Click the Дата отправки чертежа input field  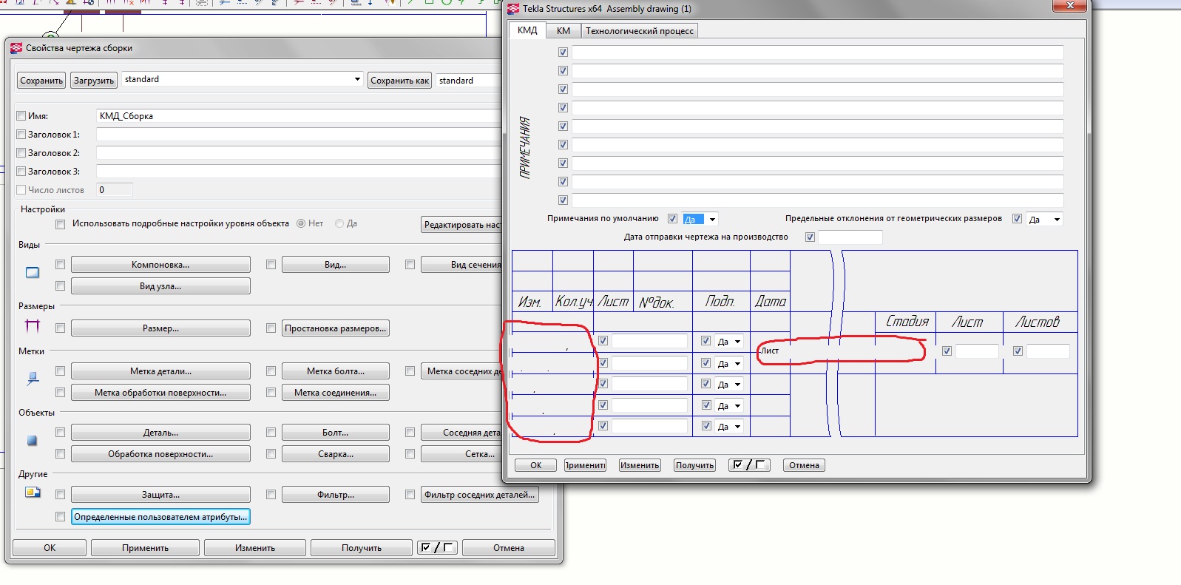pos(850,237)
